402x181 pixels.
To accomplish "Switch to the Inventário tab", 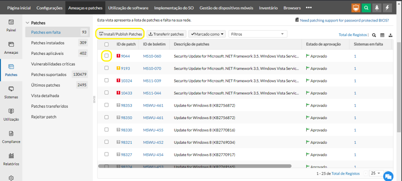I will point(268,7).
